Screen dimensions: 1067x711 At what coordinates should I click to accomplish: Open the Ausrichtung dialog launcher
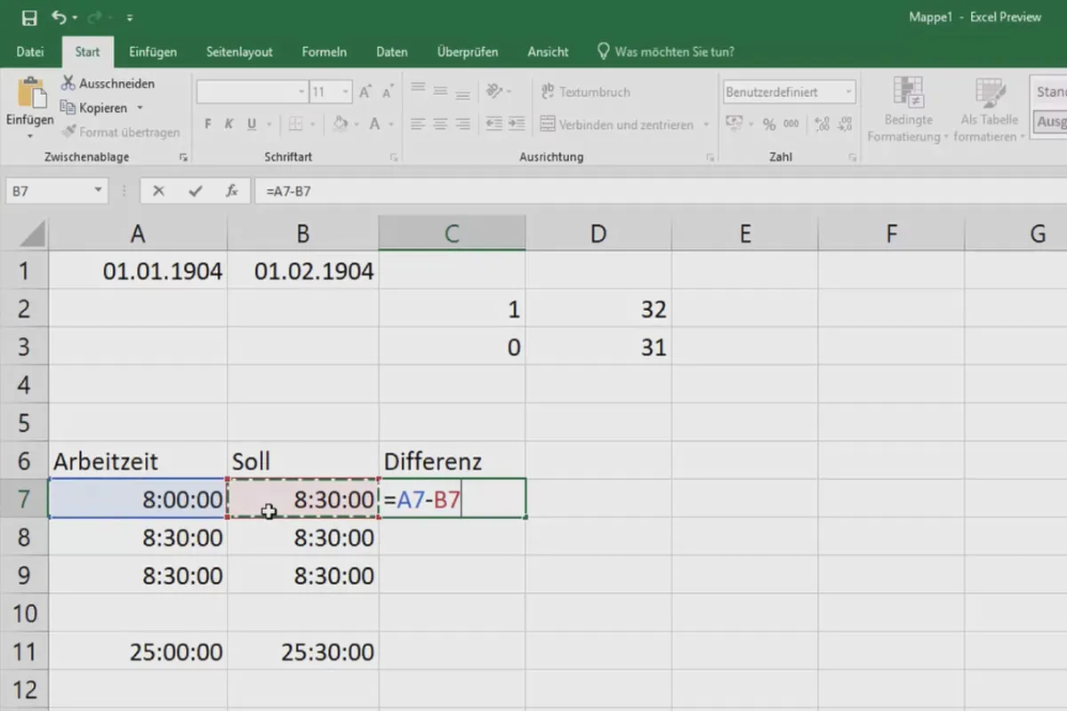click(x=710, y=157)
